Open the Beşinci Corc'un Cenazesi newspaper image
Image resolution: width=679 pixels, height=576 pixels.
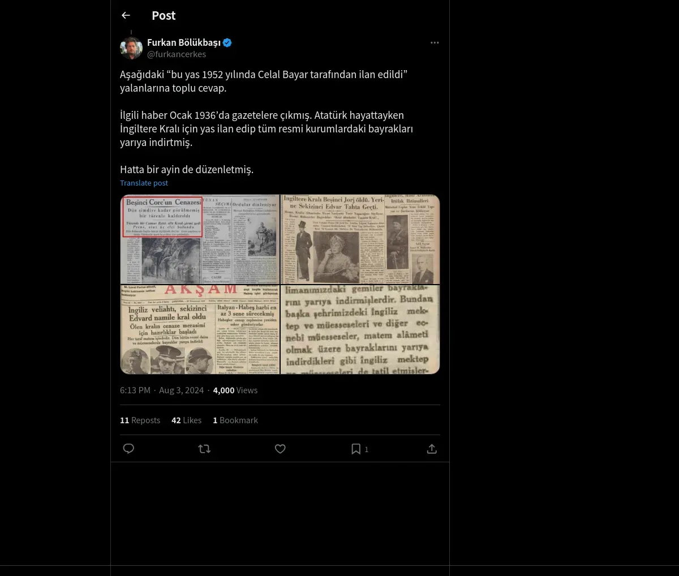(200, 239)
